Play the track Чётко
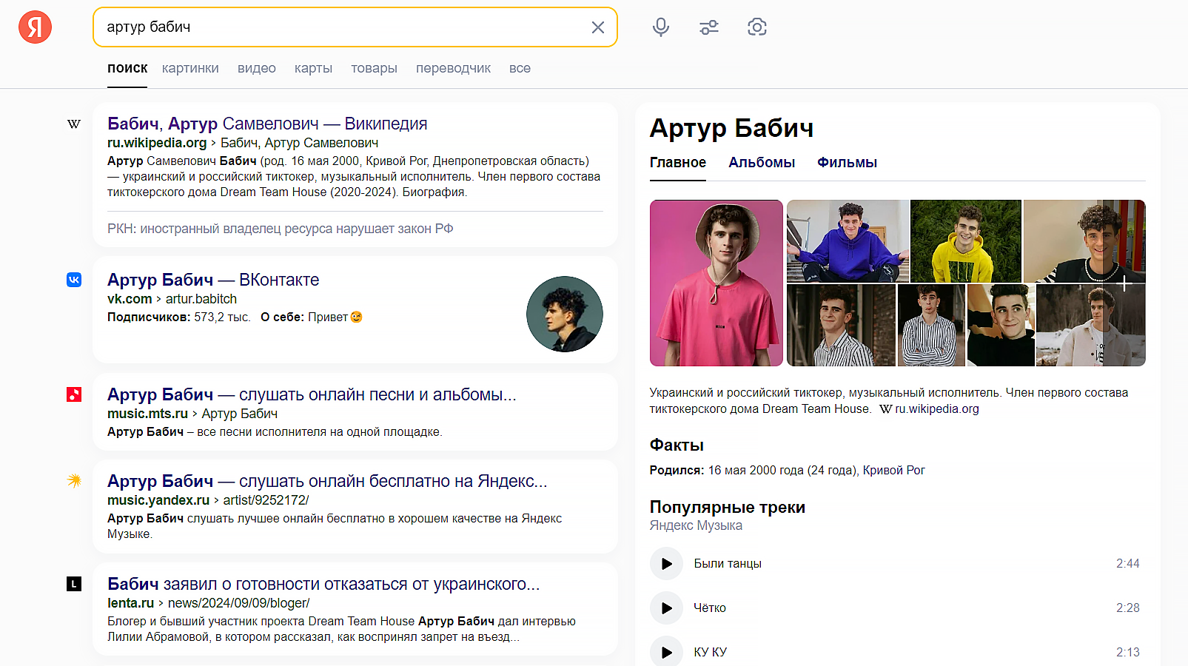This screenshot has height=666, width=1188. point(666,608)
